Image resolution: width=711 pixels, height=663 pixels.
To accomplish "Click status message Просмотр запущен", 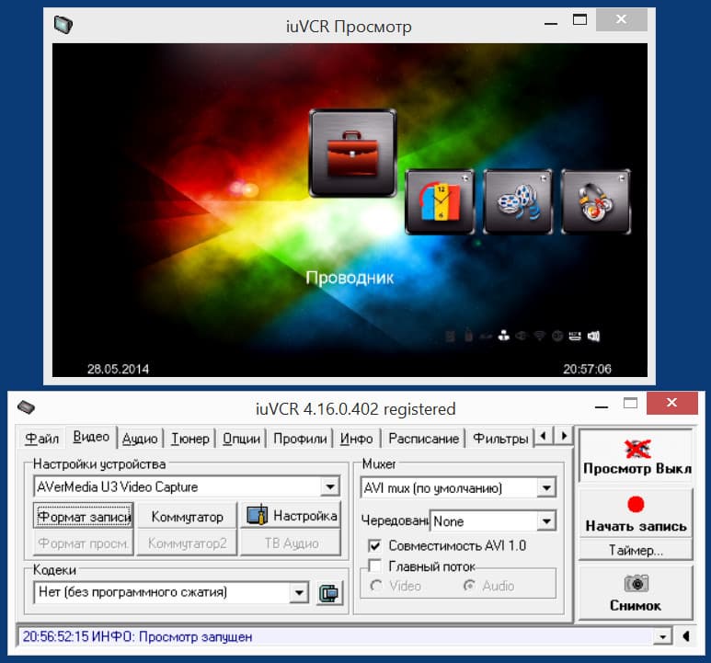I will 195,636.
